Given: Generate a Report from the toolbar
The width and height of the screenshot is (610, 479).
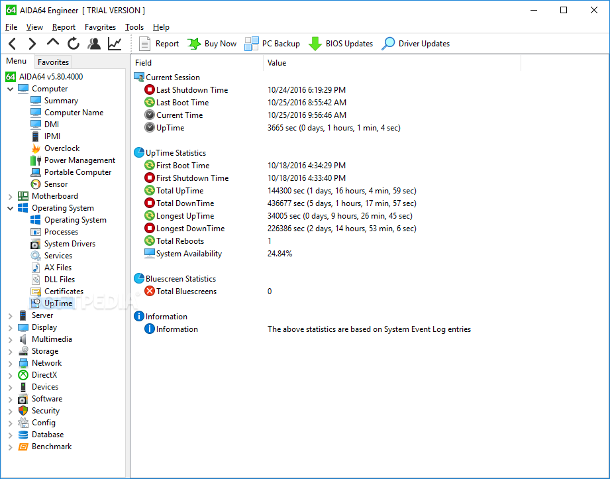Looking at the screenshot, I should [x=159, y=44].
